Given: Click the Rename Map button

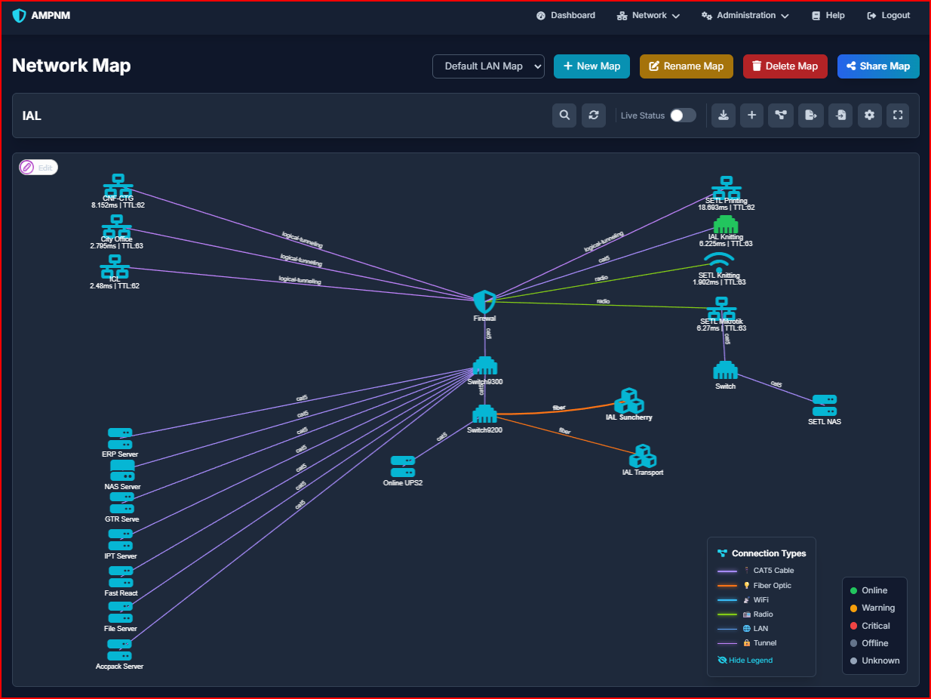Looking at the screenshot, I should tap(687, 66).
